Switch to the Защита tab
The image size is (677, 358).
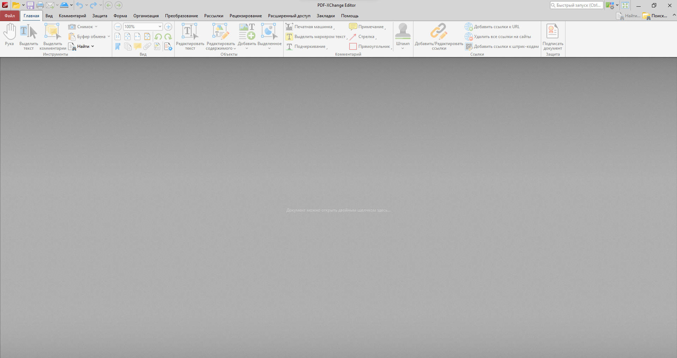click(100, 16)
